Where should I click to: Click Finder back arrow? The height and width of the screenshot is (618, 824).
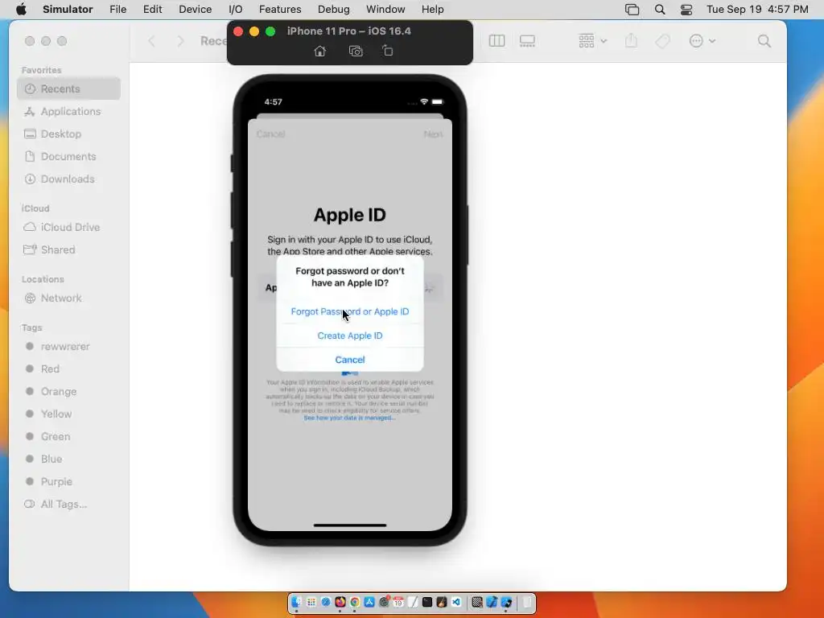click(151, 41)
